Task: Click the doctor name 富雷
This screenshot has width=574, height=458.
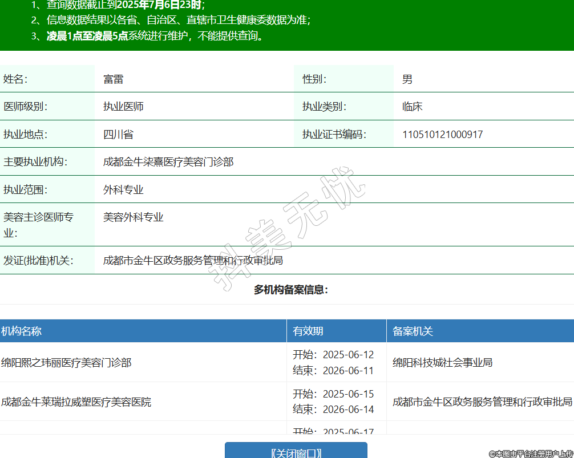Action: click(114, 79)
